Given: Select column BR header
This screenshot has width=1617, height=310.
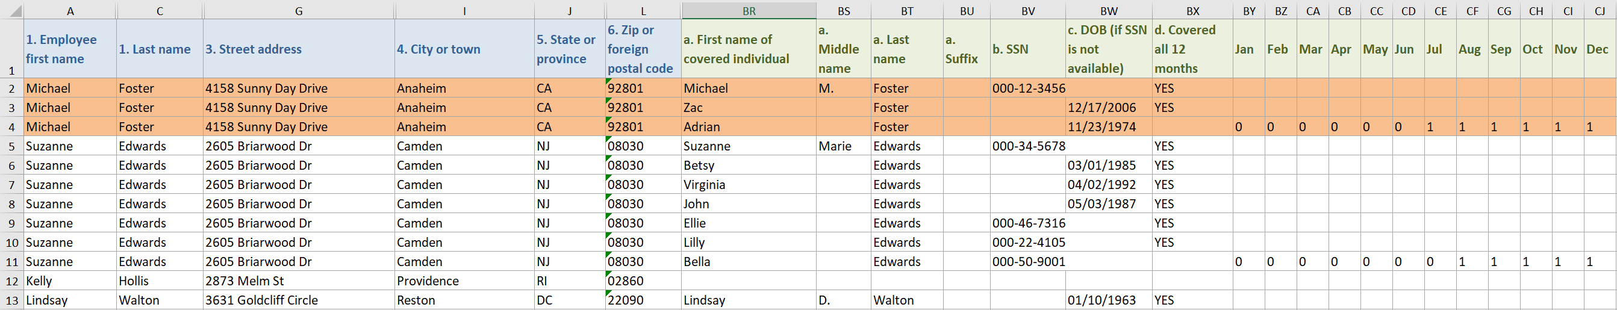Looking at the screenshot, I should click(x=749, y=11).
